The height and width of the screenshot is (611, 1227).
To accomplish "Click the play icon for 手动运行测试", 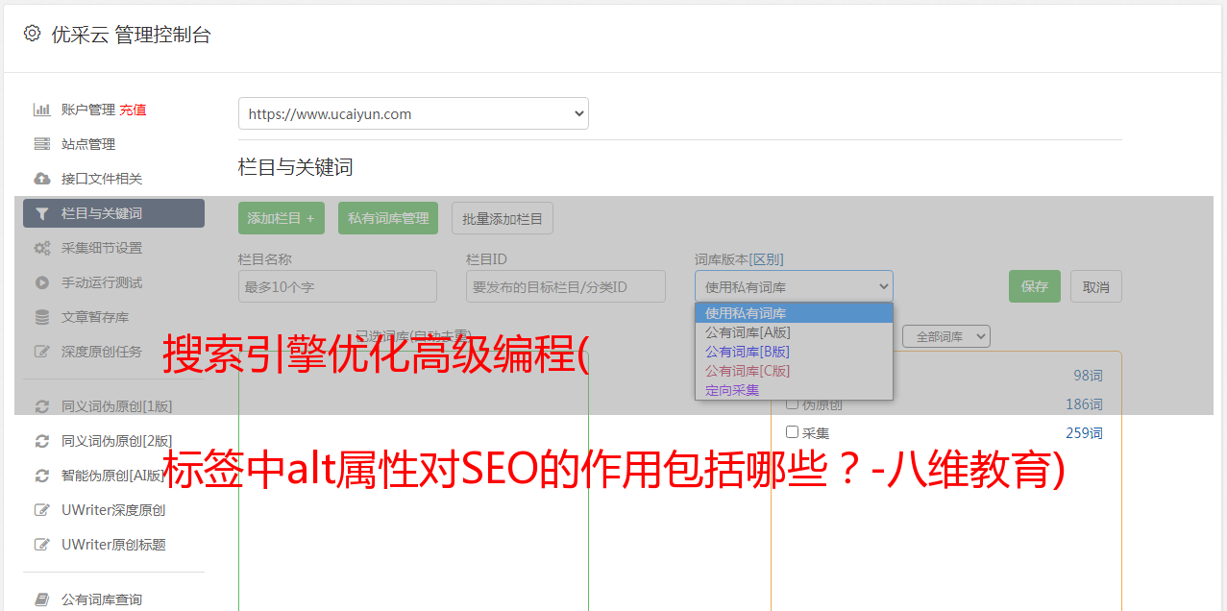I will (41, 282).
